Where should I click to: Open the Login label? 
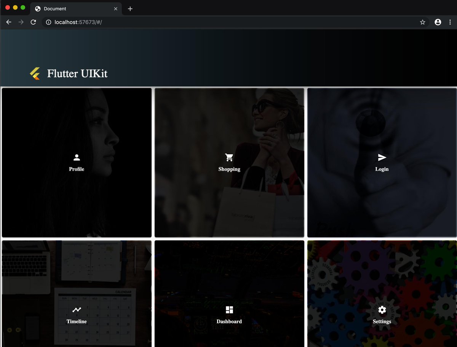point(382,169)
